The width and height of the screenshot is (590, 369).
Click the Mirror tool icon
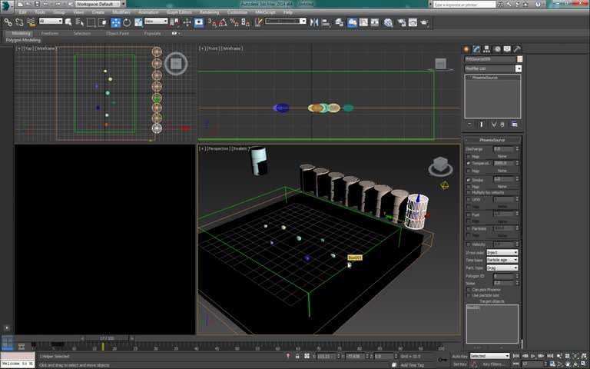point(315,22)
